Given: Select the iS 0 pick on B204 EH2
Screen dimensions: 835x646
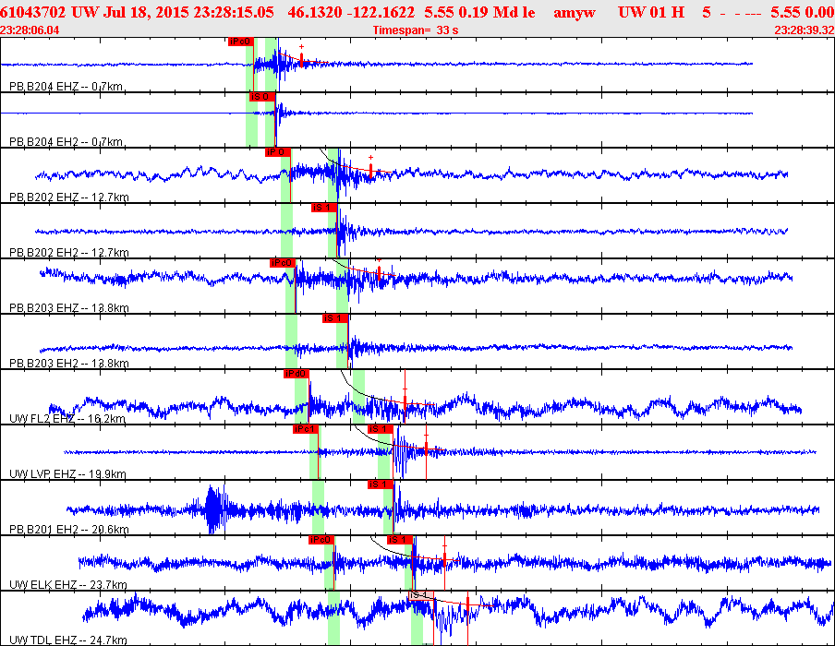Looking at the screenshot, I should click(x=261, y=97).
